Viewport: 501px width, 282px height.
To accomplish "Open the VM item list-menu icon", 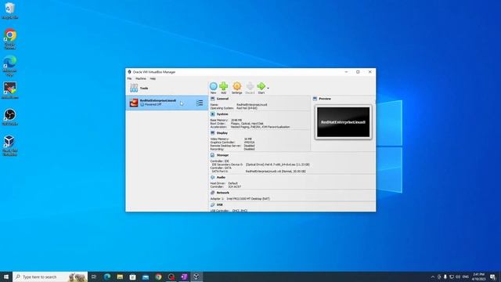I will (x=200, y=103).
